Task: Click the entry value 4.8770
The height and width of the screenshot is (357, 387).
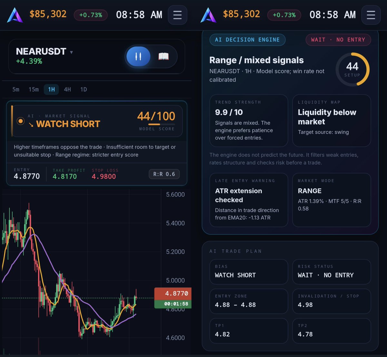Action: [27, 176]
